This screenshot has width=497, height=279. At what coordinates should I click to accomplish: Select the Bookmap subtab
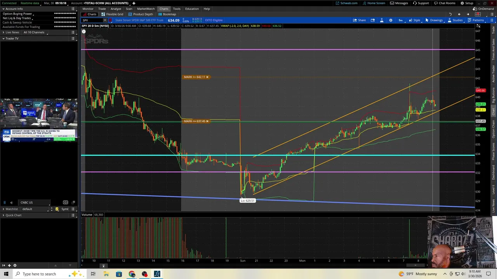pyautogui.click(x=167, y=14)
